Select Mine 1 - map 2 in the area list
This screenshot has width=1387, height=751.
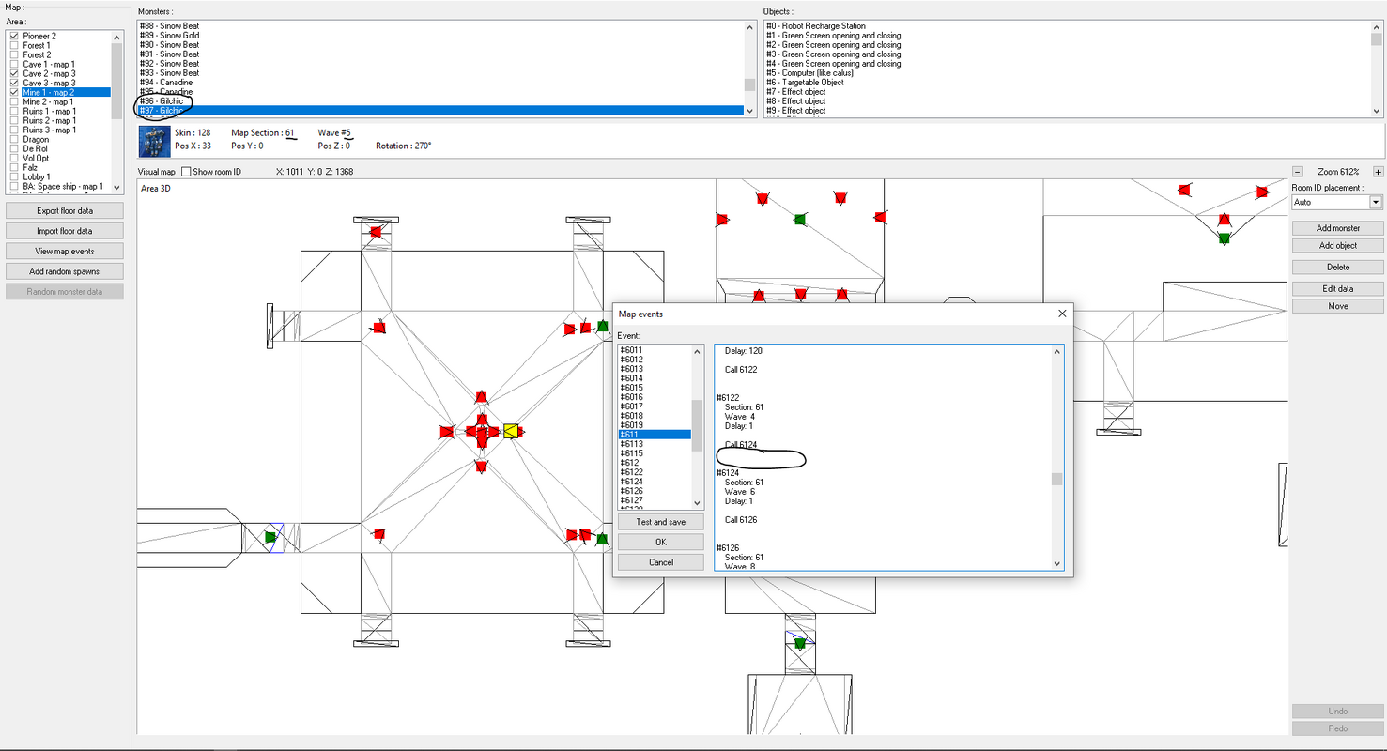pos(48,92)
